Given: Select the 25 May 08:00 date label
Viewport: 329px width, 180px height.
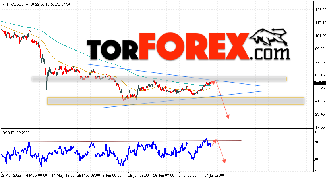Looking at the screenshot, I should point(89,176).
